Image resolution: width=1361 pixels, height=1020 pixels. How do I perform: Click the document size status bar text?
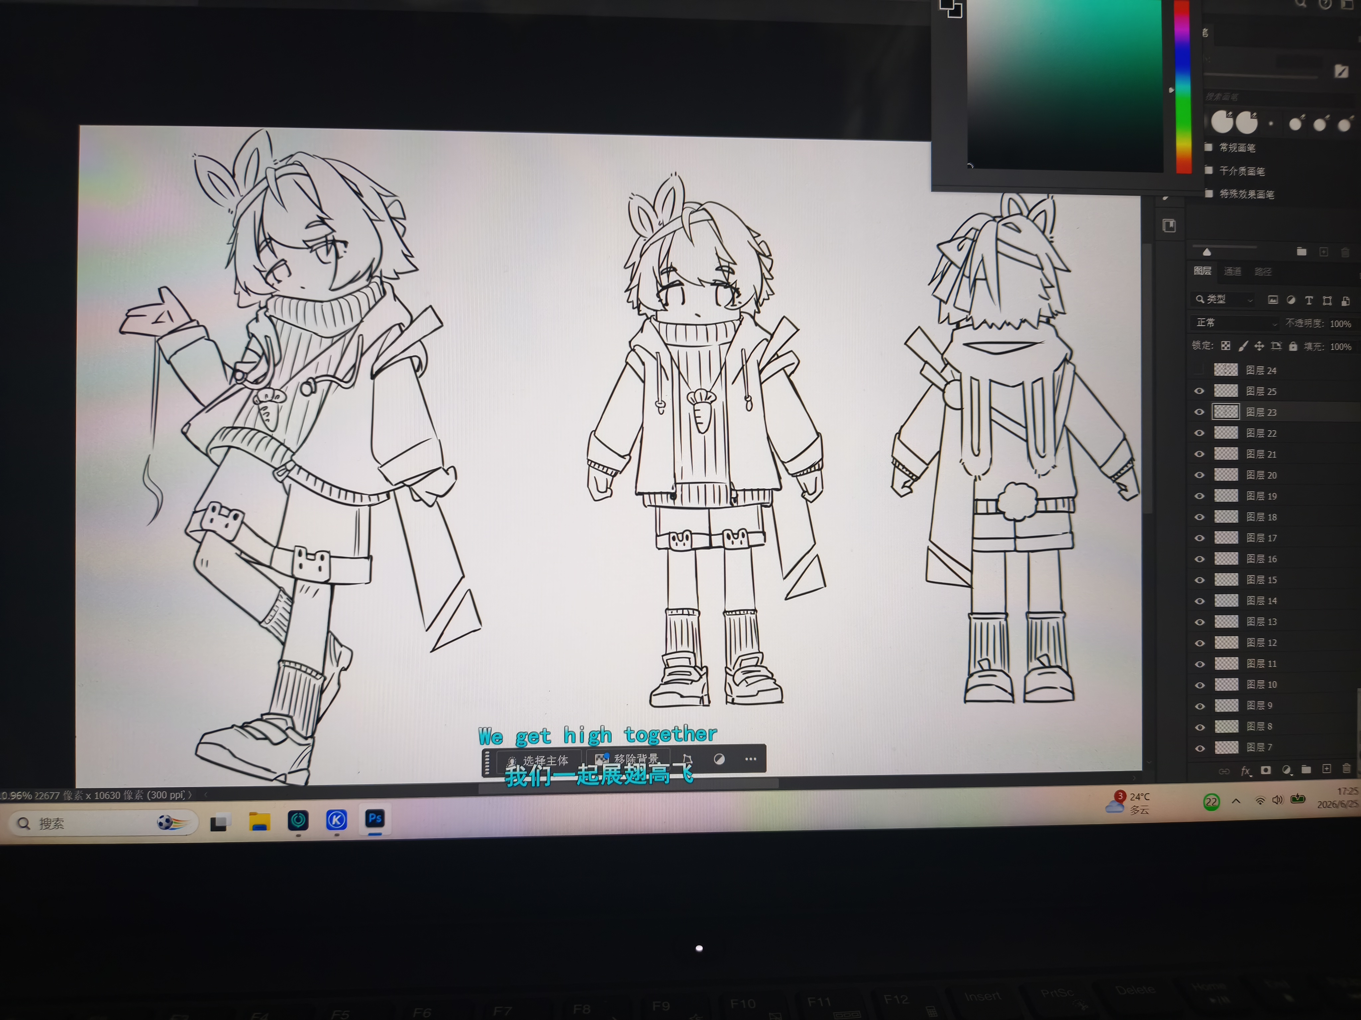109,795
